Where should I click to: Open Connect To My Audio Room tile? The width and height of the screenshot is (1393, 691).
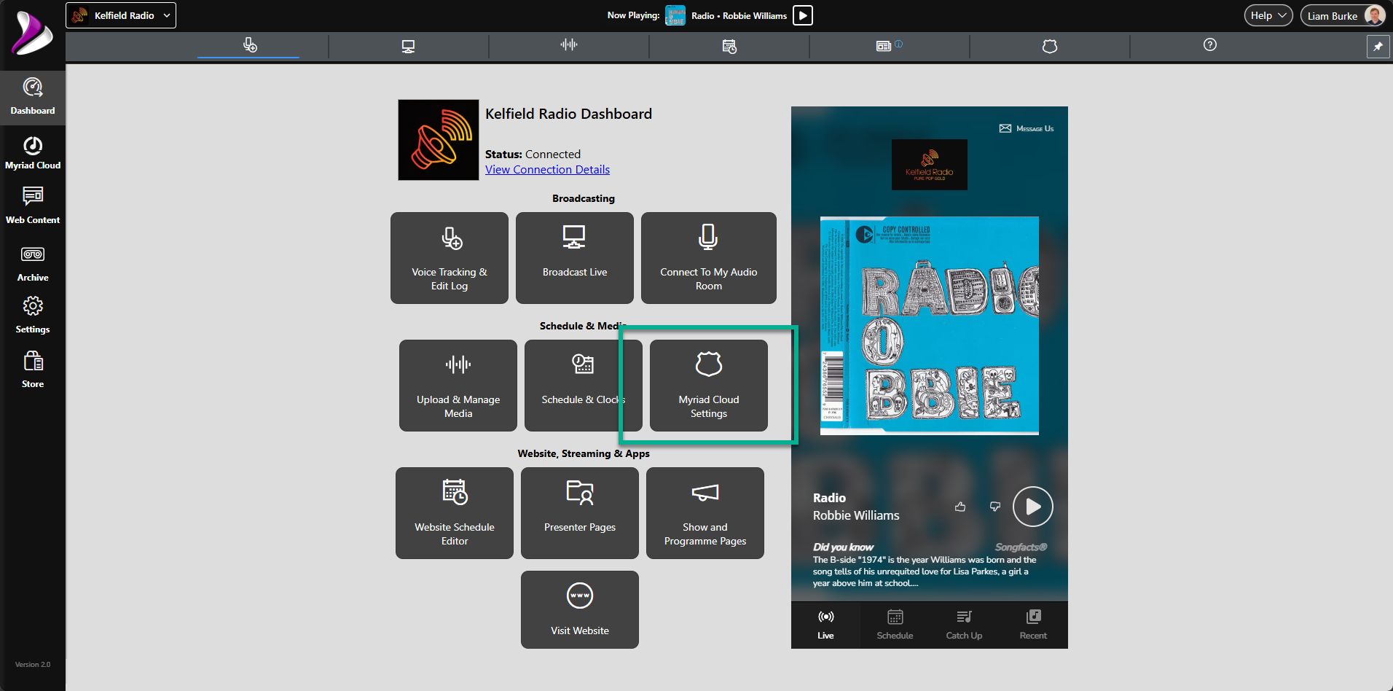(x=709, y=258)
